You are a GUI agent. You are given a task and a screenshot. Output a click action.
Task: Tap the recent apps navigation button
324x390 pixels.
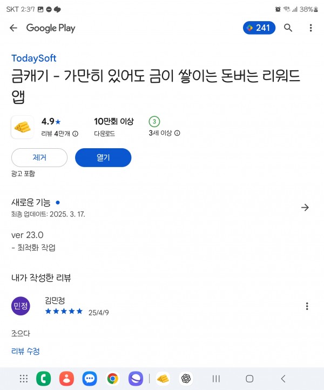click(216, 379)
